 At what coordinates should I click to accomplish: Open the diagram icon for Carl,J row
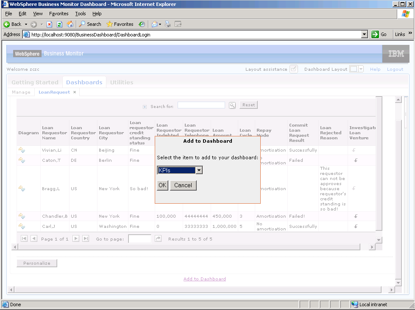[22, 226]
